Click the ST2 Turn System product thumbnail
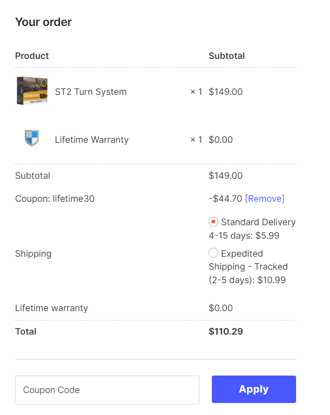 (x=32, y=91)
